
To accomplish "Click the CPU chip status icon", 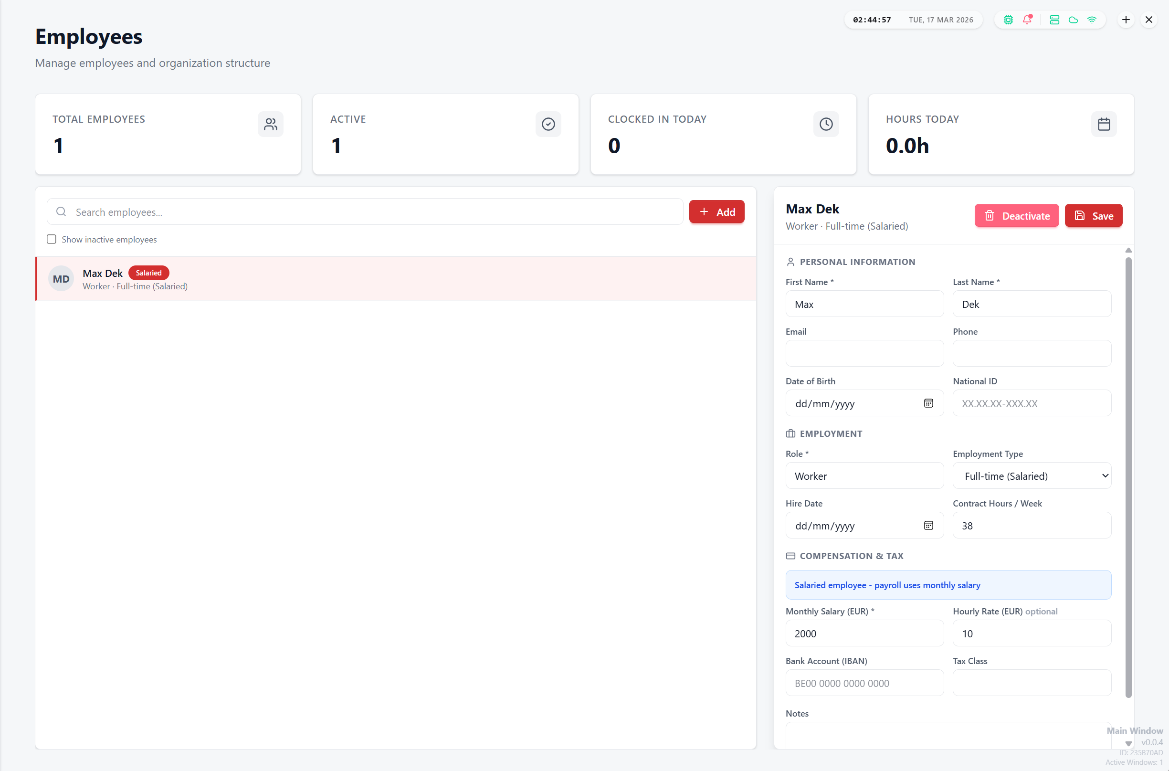I will [x=1008, y=20].
